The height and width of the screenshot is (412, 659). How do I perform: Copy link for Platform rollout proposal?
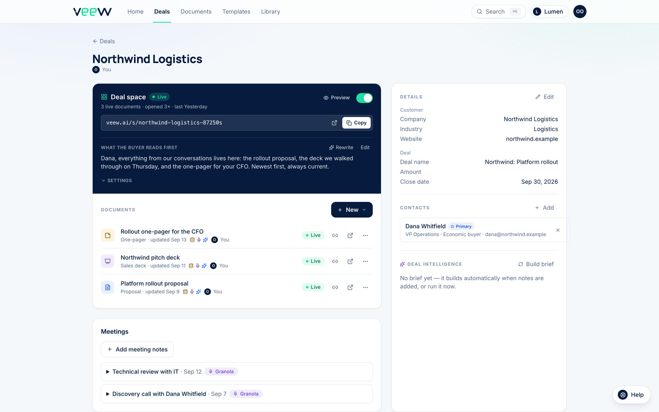tap(335, 287)
